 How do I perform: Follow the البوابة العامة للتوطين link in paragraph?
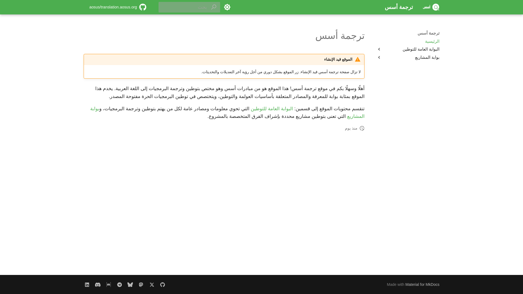point(272,109)
